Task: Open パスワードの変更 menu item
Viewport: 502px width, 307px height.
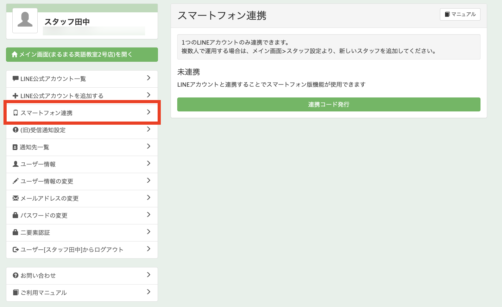Action: point(82,216)
